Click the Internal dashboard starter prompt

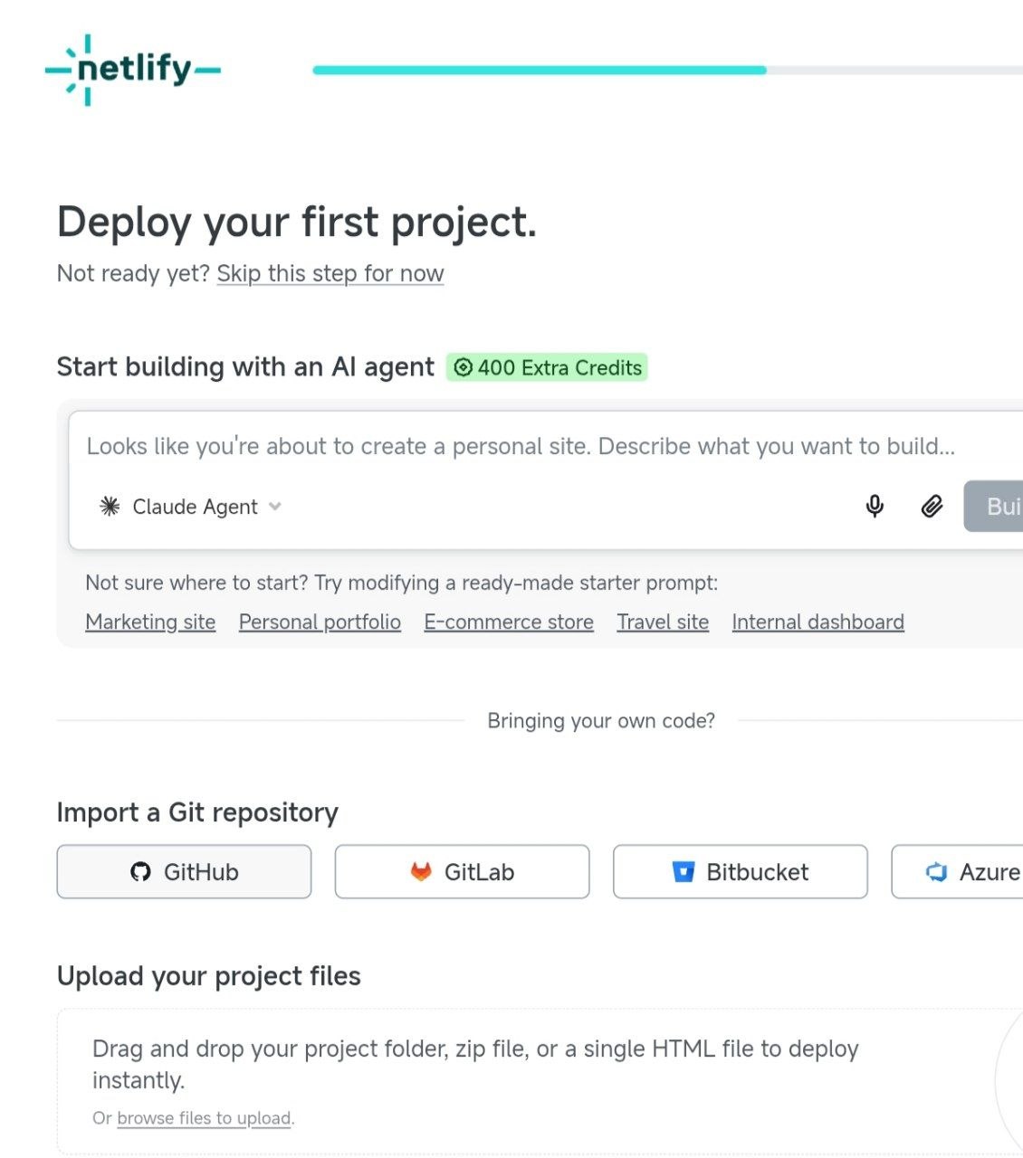817,622
